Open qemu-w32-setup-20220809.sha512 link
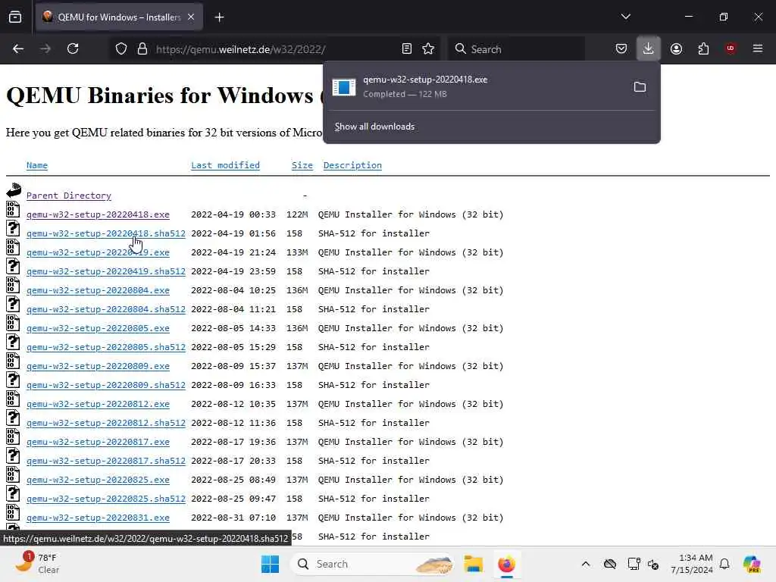Image resolution: width=776 pixels, height=582 pixels. pyautogui.click(x=106, y=385)
